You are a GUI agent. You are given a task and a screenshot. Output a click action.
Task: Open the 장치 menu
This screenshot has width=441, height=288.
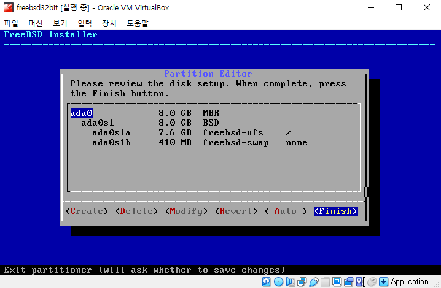point(109,23)
